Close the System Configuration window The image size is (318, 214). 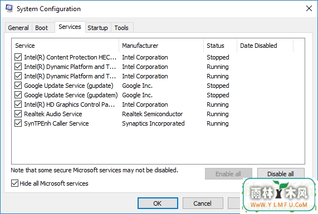(309, 8)
